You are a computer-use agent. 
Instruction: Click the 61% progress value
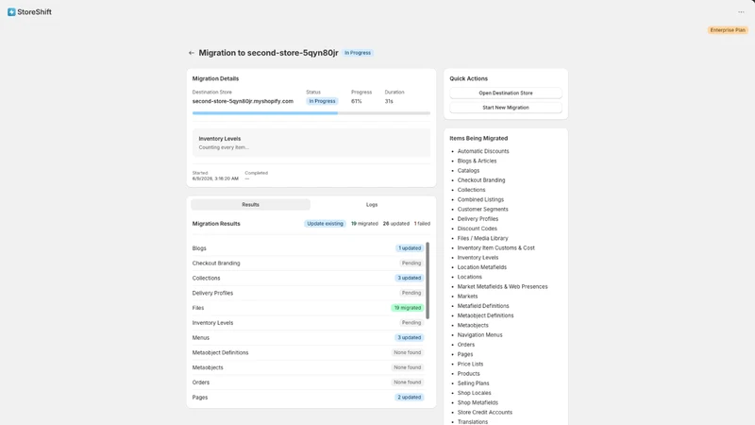click(357, 101)
